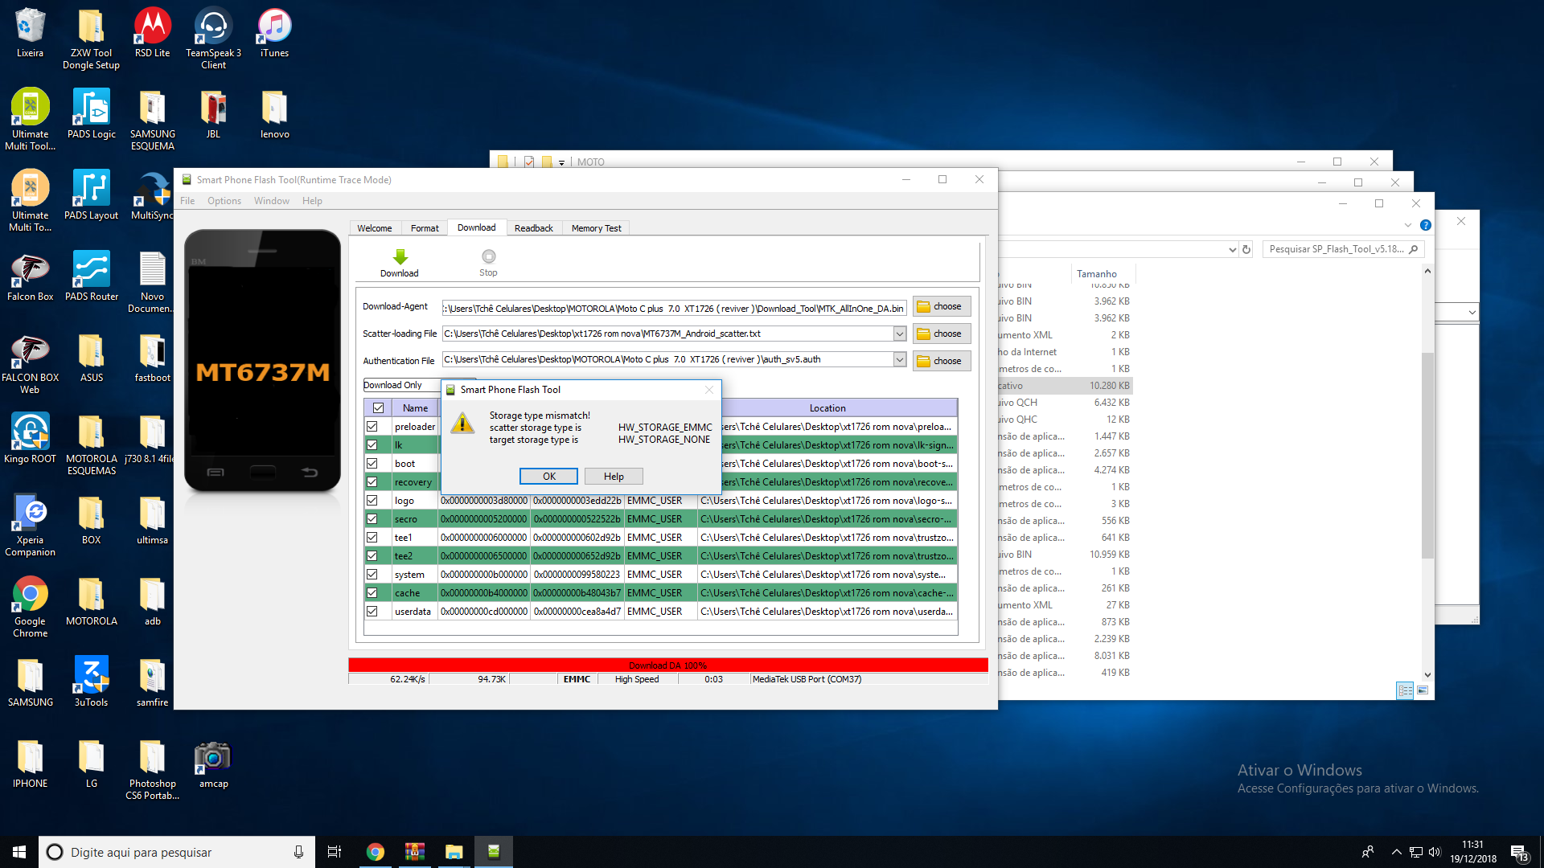Click the red Download DA progress bar

pos(667,665)
